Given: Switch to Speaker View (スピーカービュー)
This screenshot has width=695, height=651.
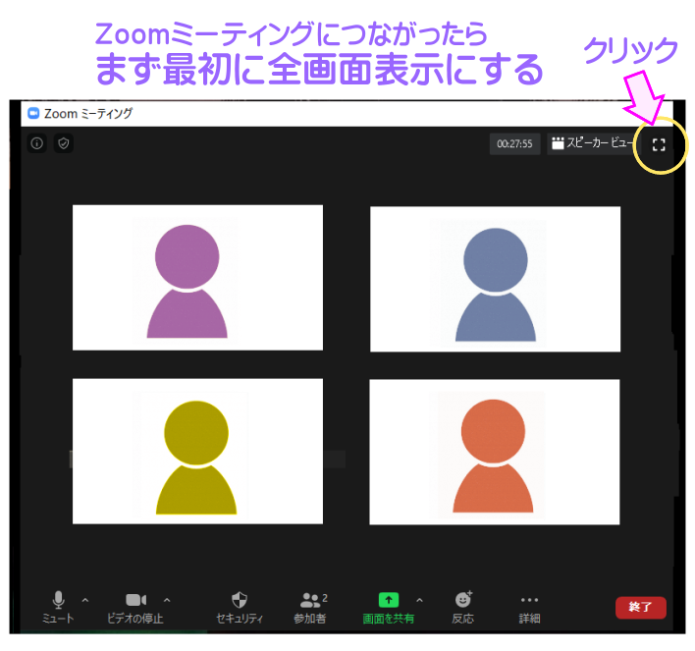Looking at the screenshot, I should coord(592,143).
